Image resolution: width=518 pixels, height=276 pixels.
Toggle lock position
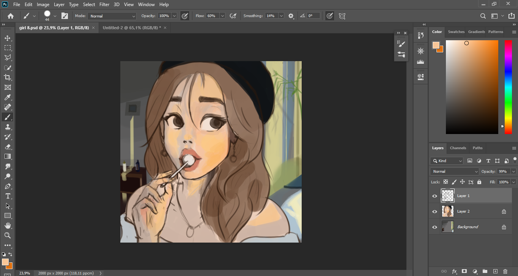click(462, 182)
